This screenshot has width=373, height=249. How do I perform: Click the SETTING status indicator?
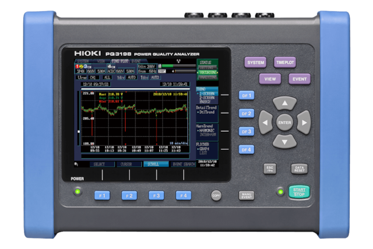[x=207, y=68]
